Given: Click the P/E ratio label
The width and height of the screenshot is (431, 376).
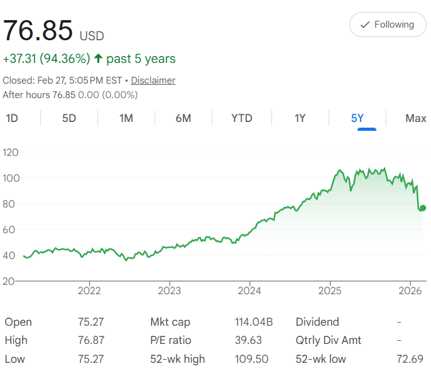Looking at the screenshot, I should pyautogui.click(x=171, y=340).
